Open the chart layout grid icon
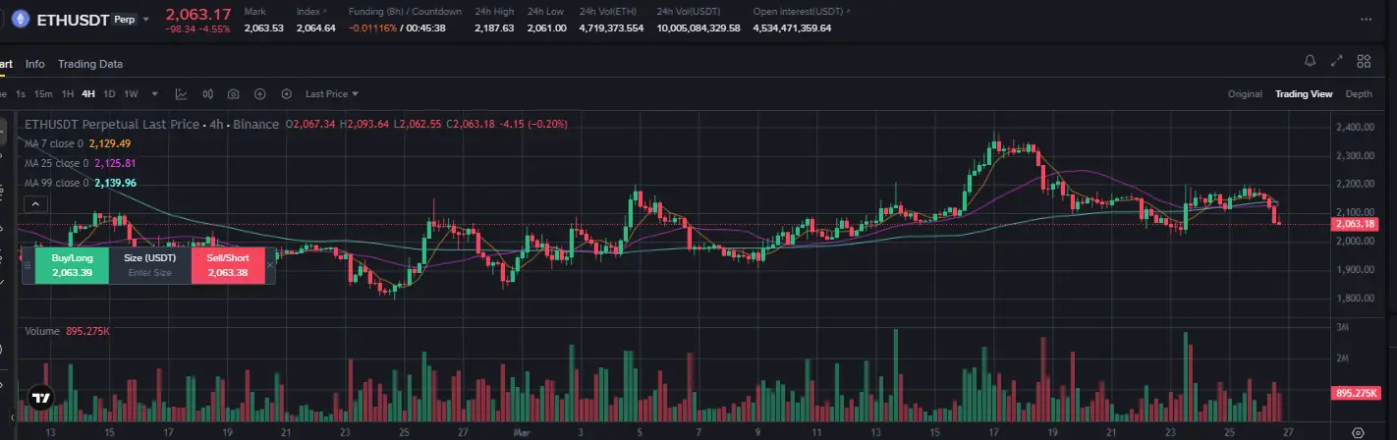The image size is (1397, 440). (x=1364, y=61)
